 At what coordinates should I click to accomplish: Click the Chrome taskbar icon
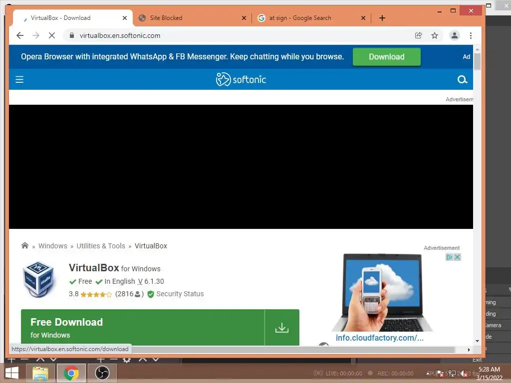(x=71, y=373)
